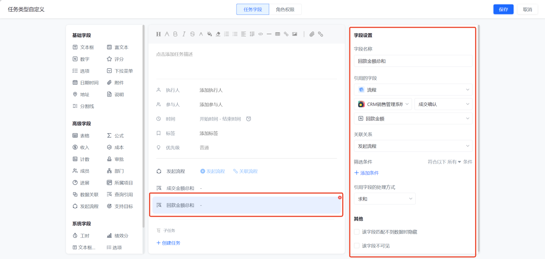545x259 pixels.
Task: Switch to the 任务字段 tab
Action: tap(253, 9)
